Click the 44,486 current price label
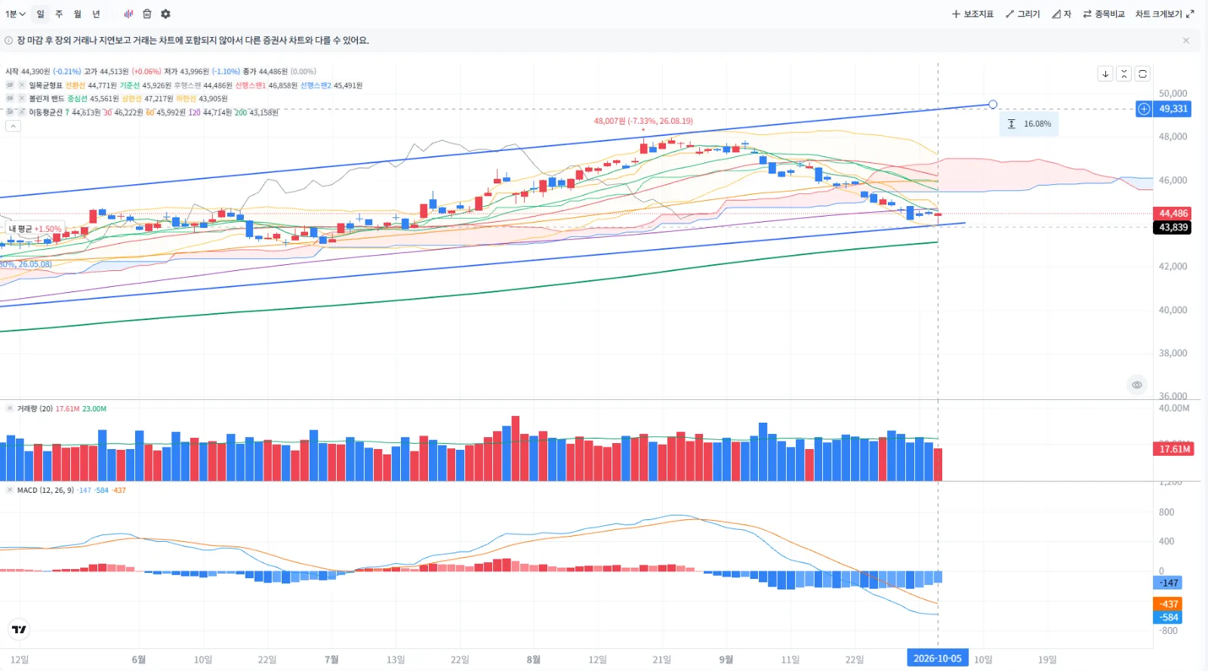Screen dimensions: 1208x671 [x=1173, y=214]
